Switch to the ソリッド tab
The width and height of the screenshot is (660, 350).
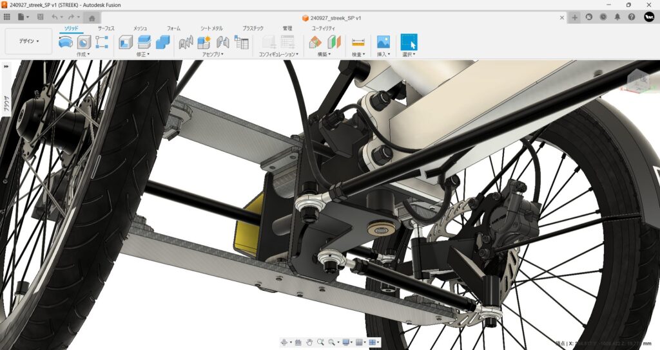[x=71, y=28]
